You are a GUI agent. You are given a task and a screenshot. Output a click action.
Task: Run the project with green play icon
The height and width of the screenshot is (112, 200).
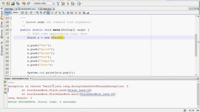(68, 3)
